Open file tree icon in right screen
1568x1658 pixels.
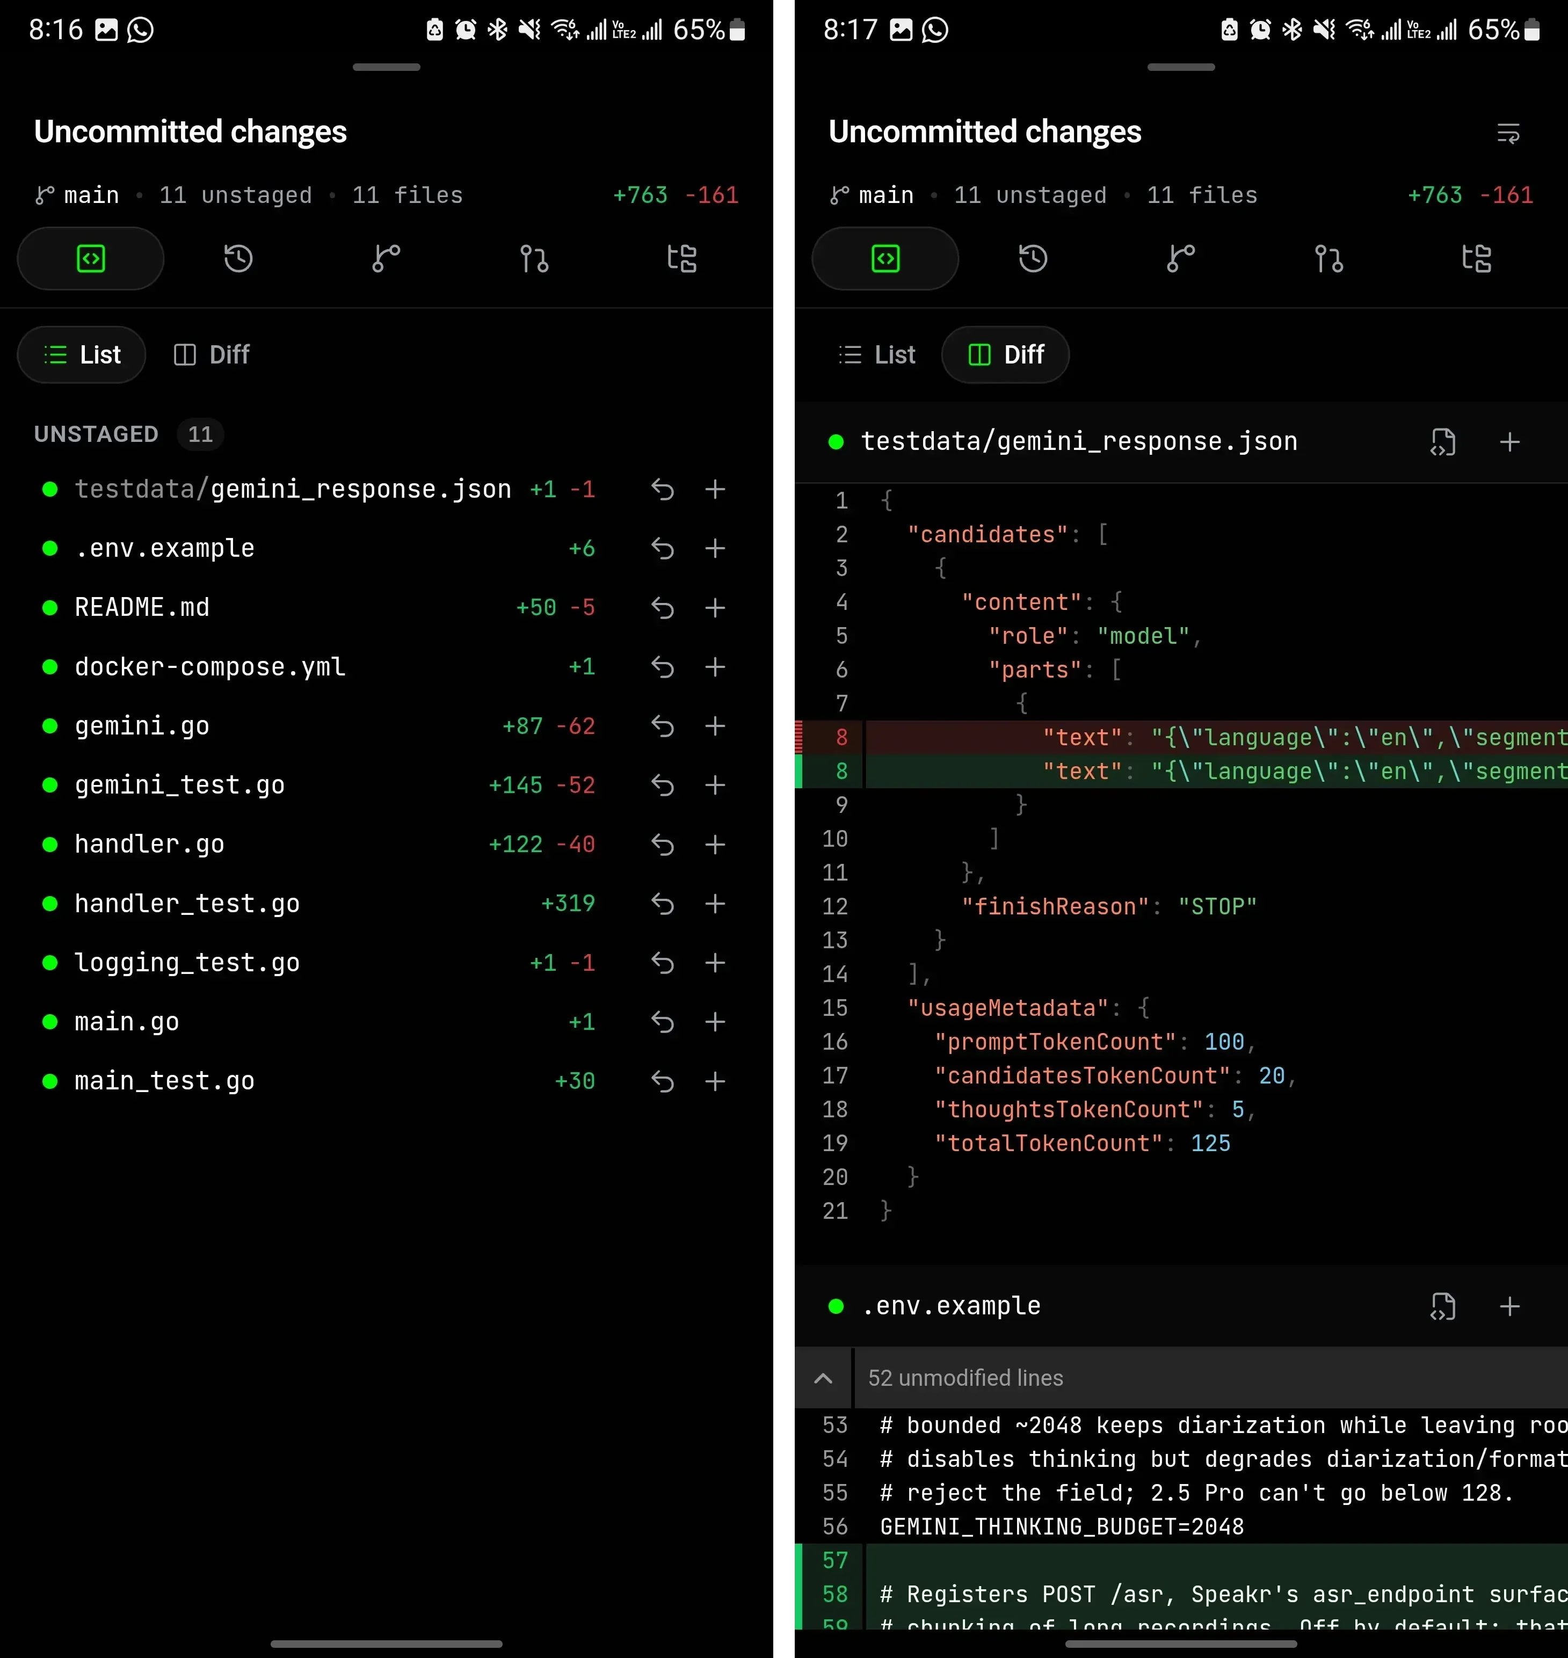(x=1477, y=258)
